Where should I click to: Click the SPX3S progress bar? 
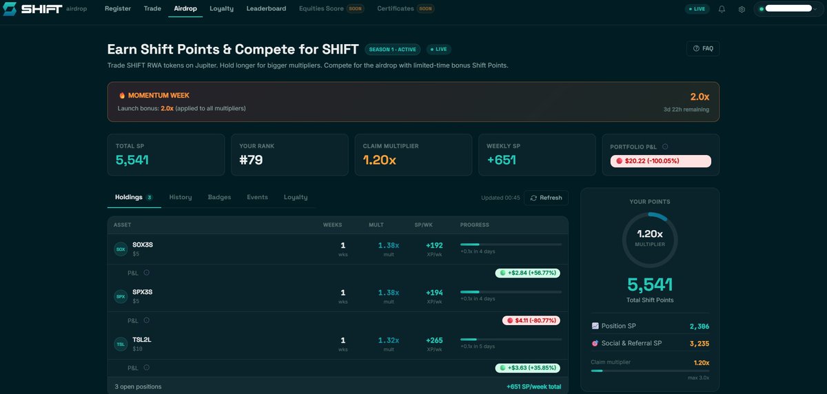[511, 291]
